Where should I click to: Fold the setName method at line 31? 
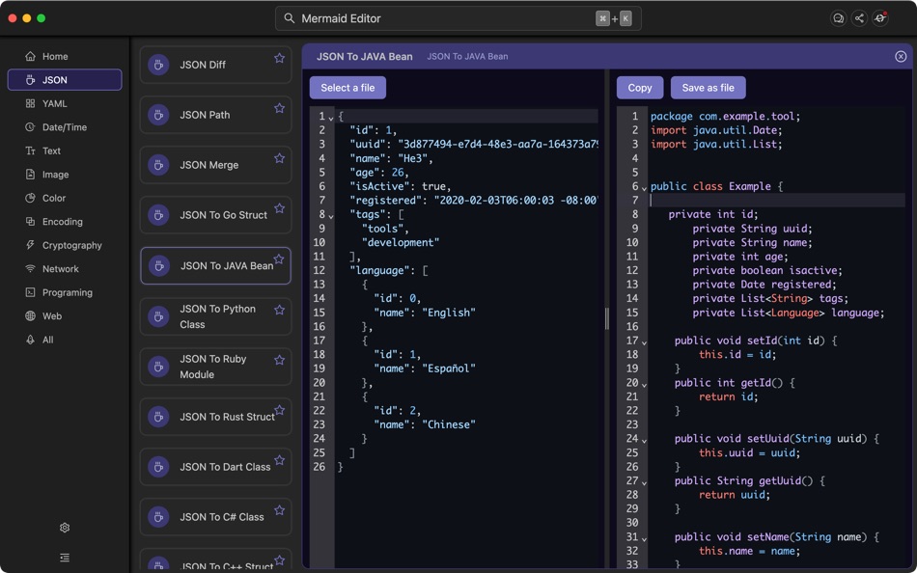[644, 538]
